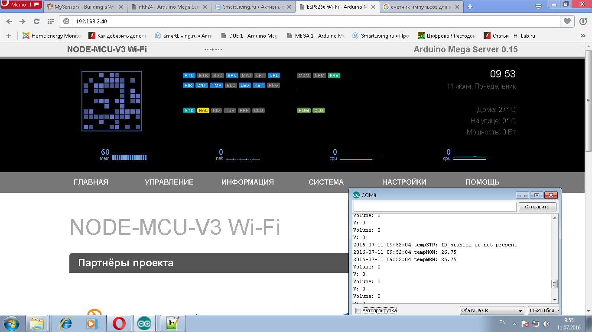Viewport: 592px width, 332px height.
Task: Click the ETR status badge
Action: click(204, 75)
